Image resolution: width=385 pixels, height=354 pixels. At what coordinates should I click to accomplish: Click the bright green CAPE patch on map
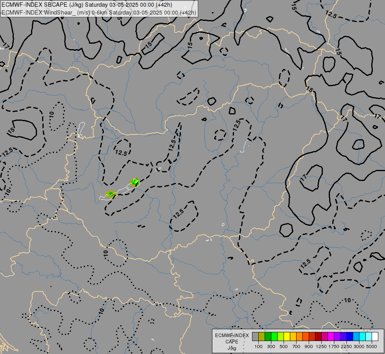point(135,183)
